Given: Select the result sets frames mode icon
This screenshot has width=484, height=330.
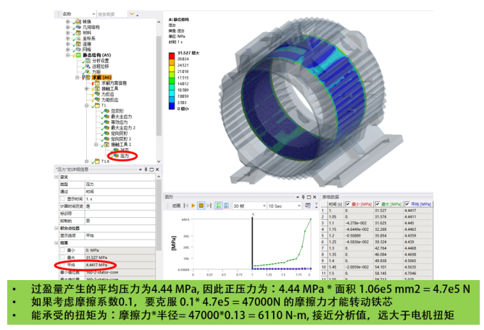Looking at the screenshot, I should coord(226,206).
